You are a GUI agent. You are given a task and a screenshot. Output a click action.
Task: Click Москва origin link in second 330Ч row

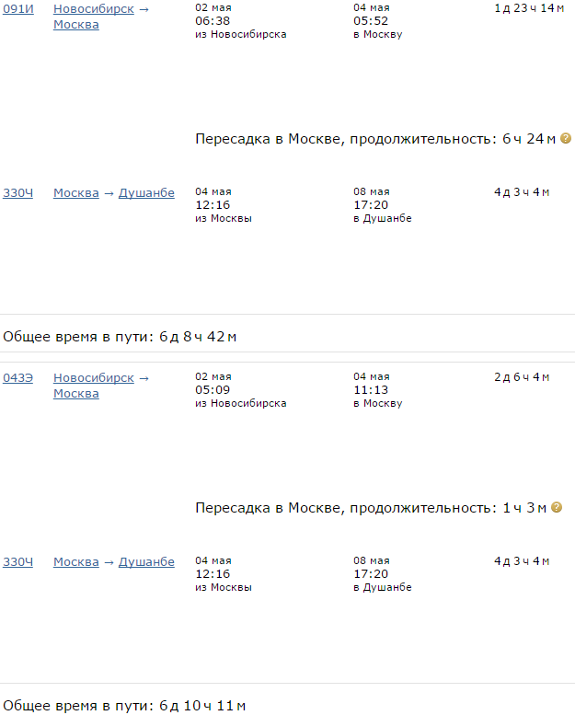click(x=76, y=562)
